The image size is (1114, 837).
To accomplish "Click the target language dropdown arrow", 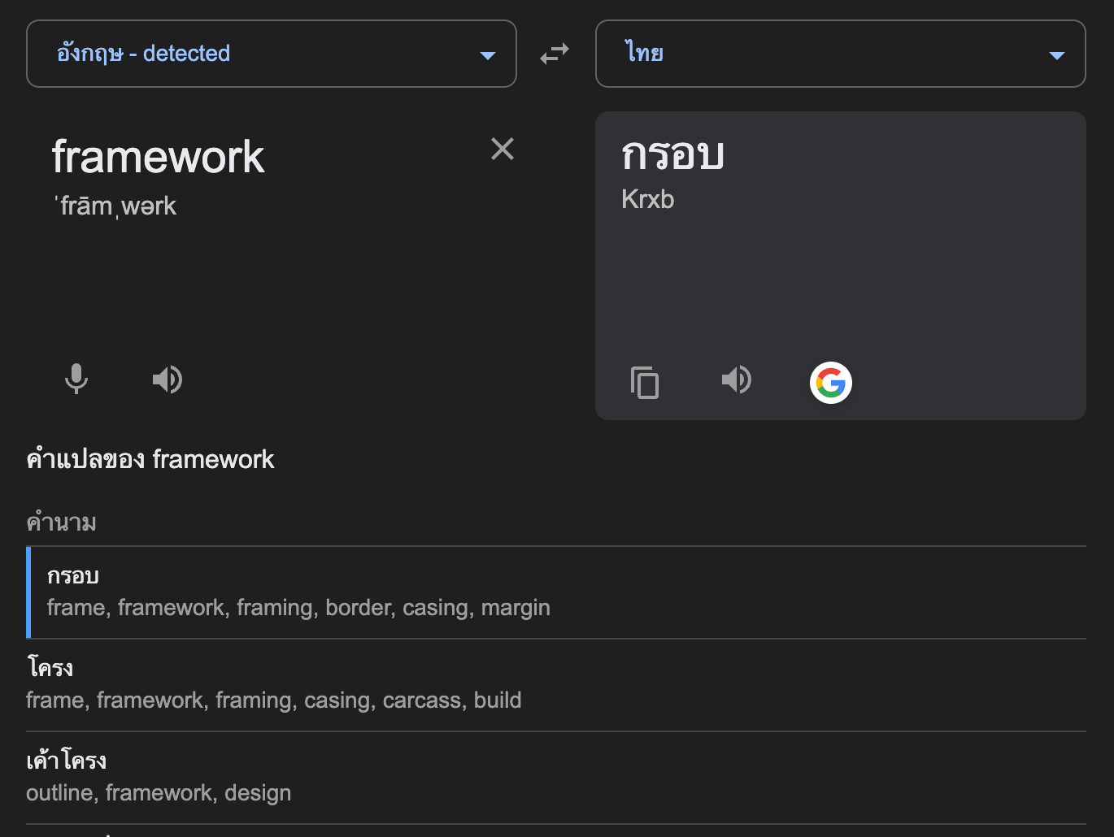I will tap(1057, 55).
